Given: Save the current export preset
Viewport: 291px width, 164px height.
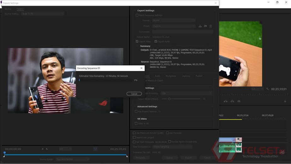Looking at the screenshot, I should point(200,26).
